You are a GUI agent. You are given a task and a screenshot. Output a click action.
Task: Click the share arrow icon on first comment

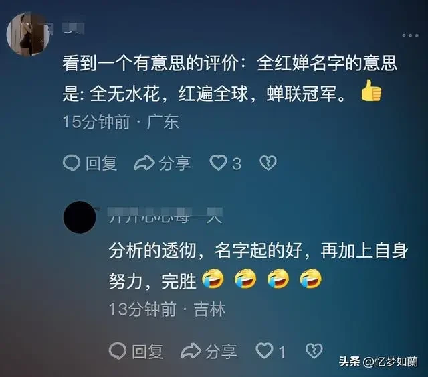tap(144, 163)
